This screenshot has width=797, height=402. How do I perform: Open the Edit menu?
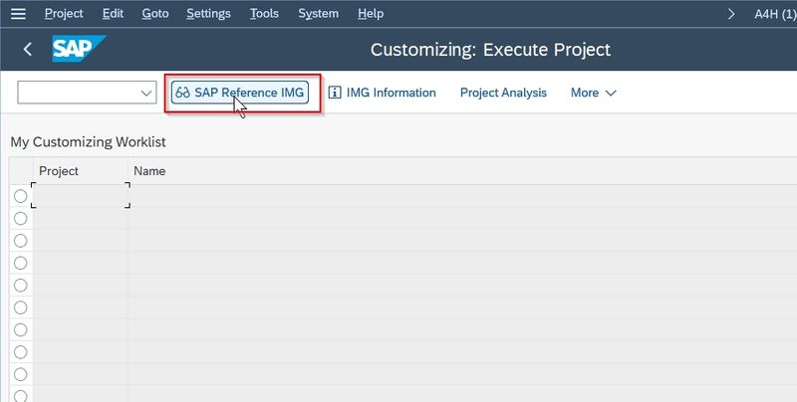coord(113,14)
